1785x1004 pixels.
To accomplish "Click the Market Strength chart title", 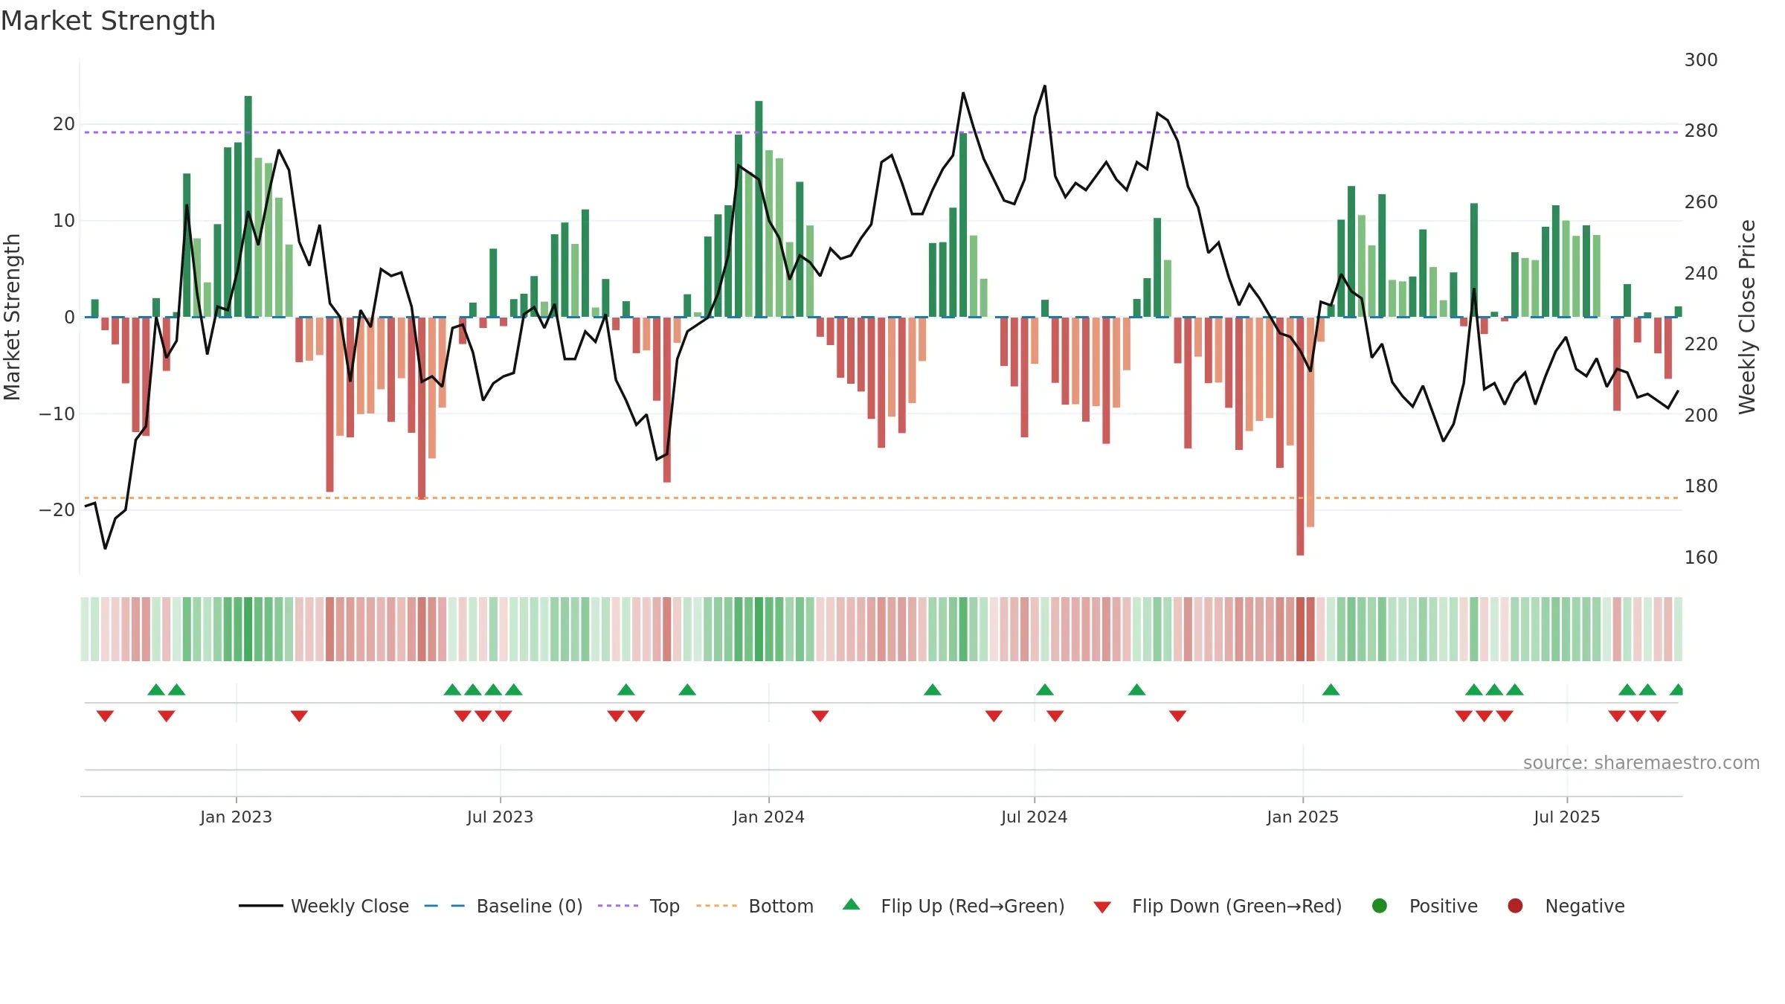I will coord(108,21).
